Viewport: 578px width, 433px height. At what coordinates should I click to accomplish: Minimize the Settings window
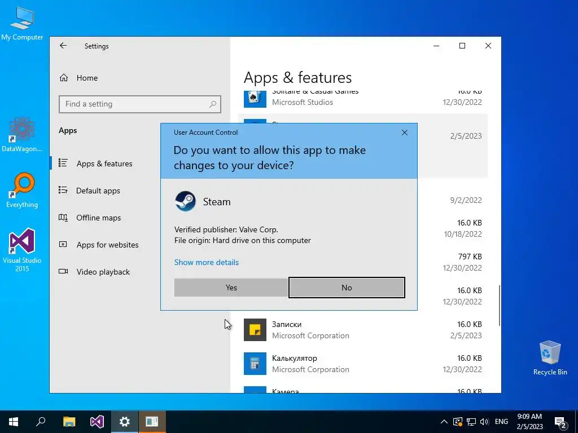click(436, 46)
